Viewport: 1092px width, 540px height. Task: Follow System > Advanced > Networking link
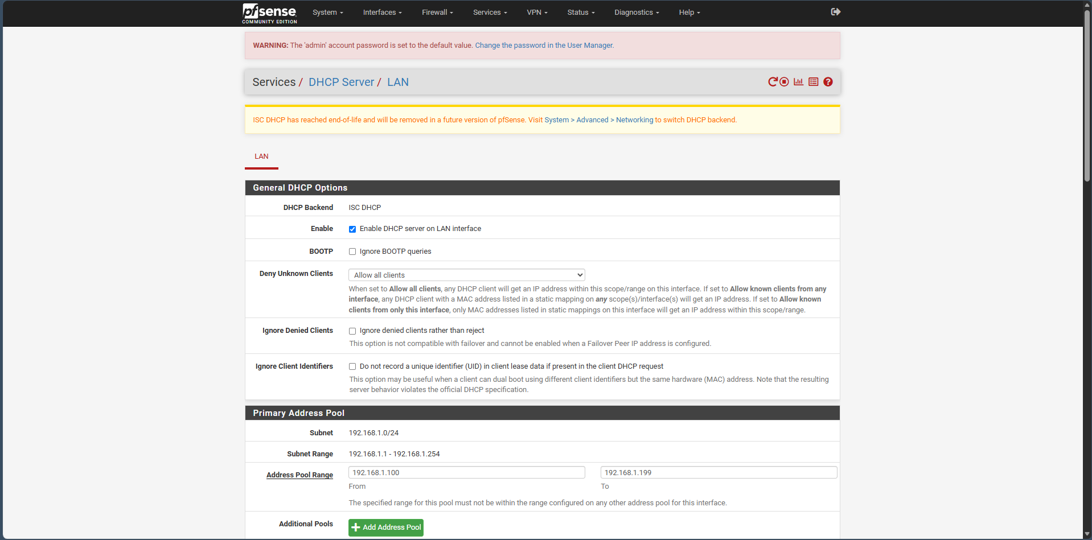click(x=599, y=120)
